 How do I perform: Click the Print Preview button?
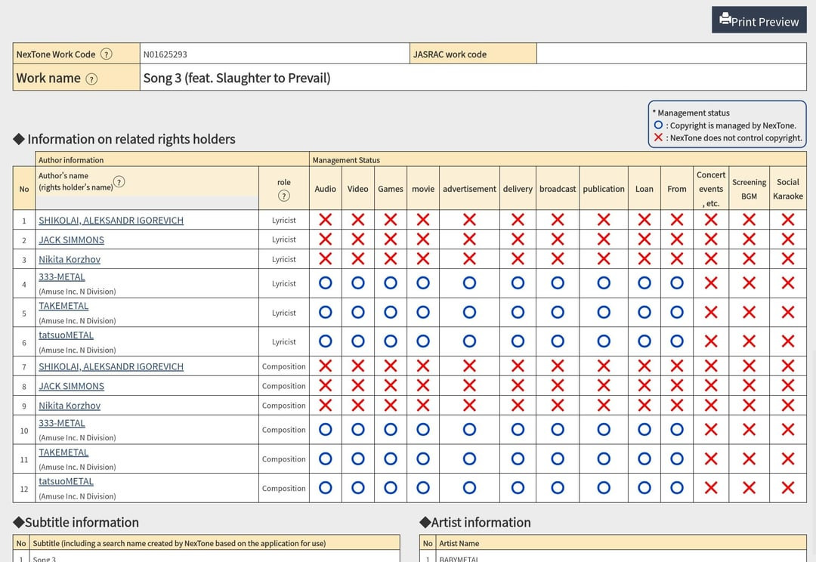pos(759,20)
